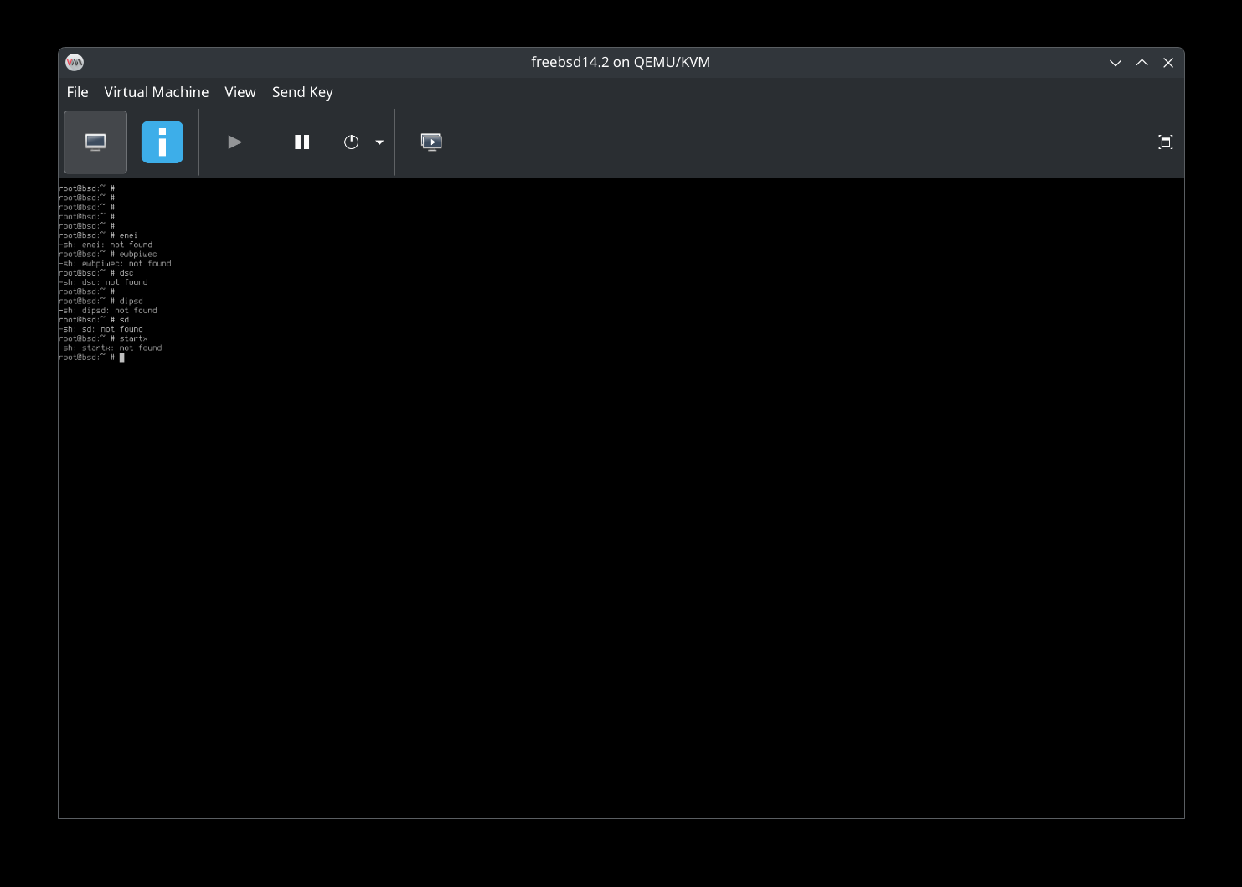This screenshot has height=887, width=1242.
Task: Close the freebsd14.2 VM window
Action: (x=1168, y=63)
